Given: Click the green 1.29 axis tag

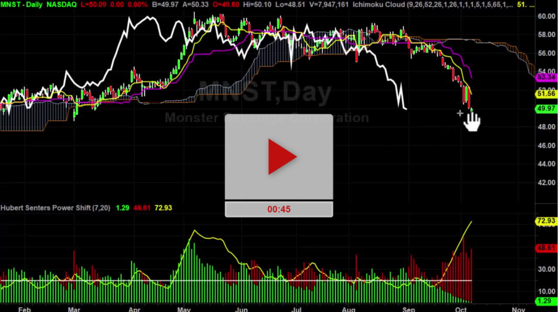Looking at the screenshot, I should point(545,299).
